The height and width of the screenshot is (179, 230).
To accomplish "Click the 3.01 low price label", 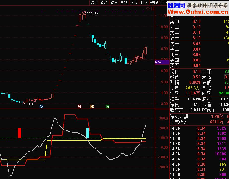I will coord(31,104).
